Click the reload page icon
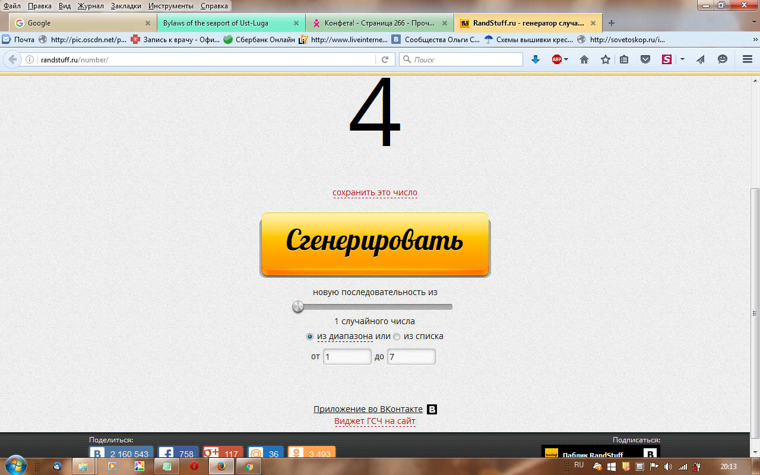 pyautogui.click(x=385, y=59)
